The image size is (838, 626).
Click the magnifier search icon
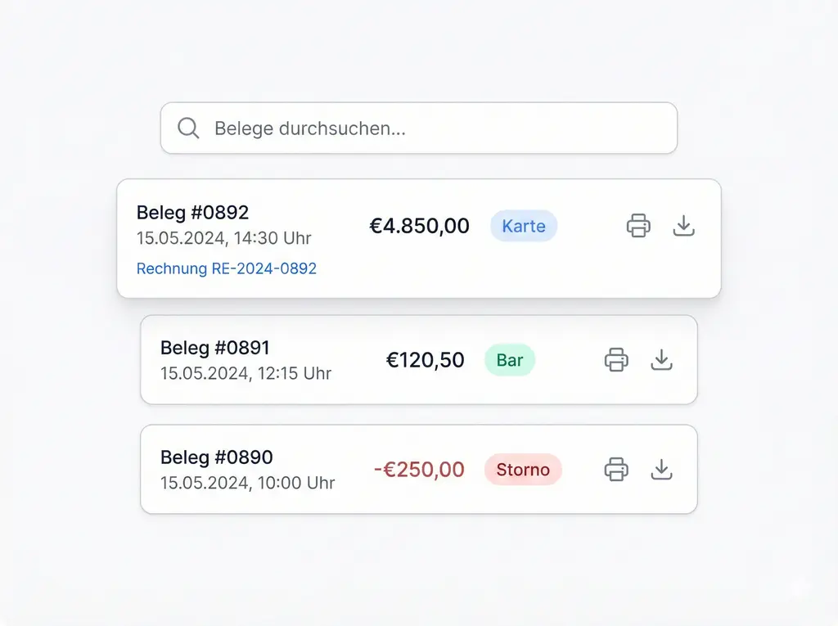tap(188, 128)
